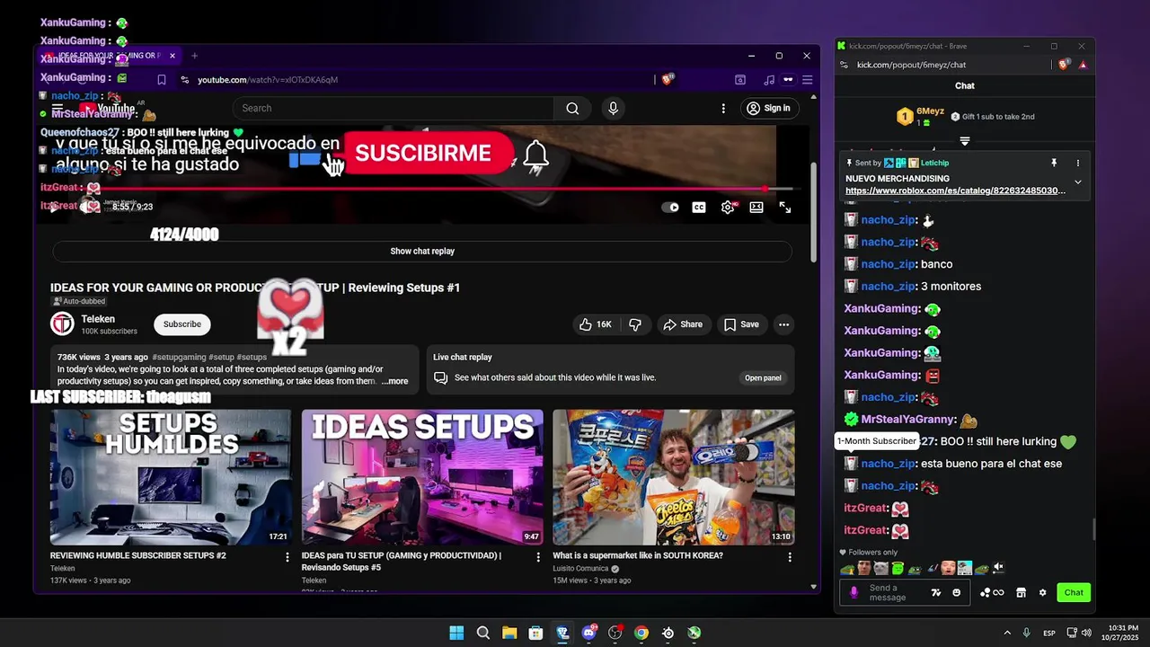Switch player to theater mode
Image resolution: width=1150 pixels, height=647 pixels.
point(756,207)
